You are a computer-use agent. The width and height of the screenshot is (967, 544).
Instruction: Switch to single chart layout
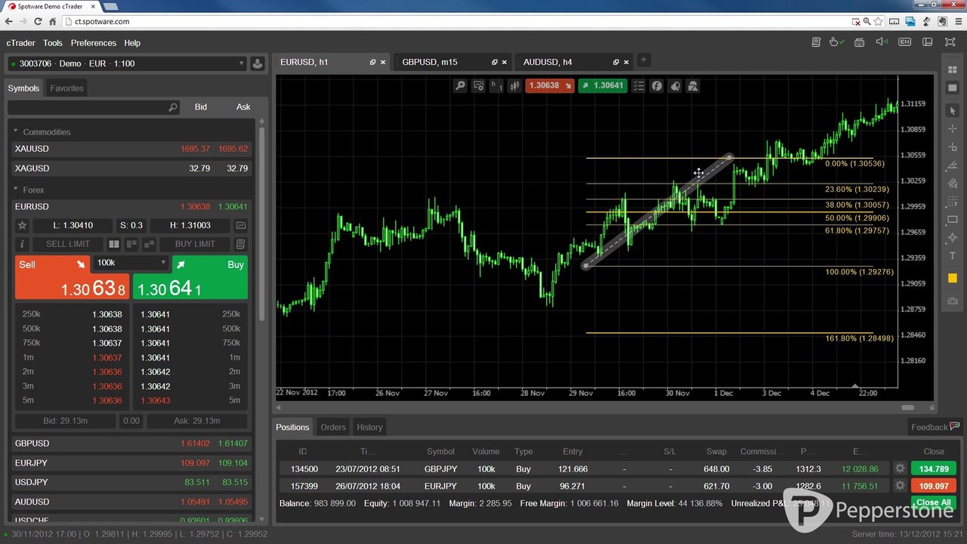click(952, 88)
